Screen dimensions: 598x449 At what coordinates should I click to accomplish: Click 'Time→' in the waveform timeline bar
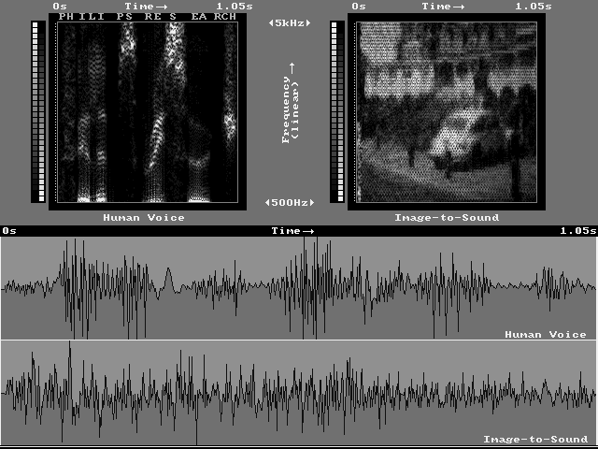pos(292,231)
